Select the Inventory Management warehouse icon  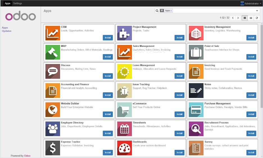196,33
